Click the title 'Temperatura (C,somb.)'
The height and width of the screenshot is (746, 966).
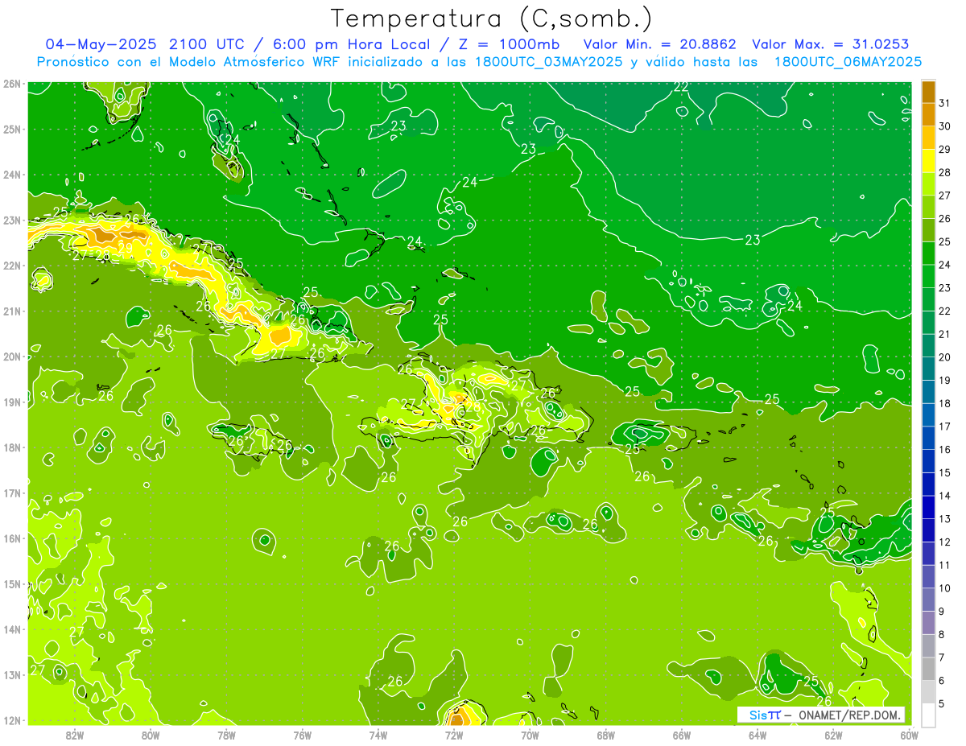coord(491,19)
